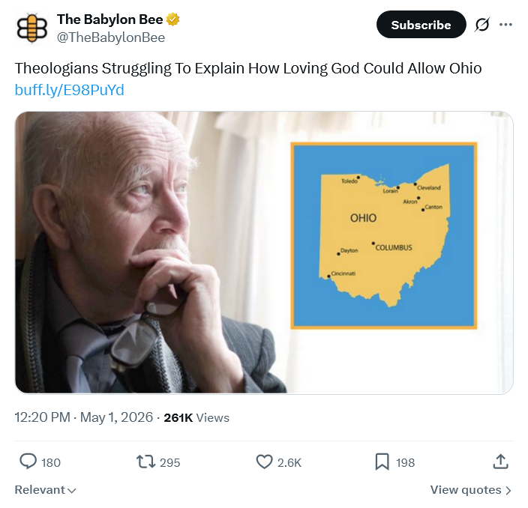Click the reply speech bubble icon
528x508 pixels.
(28, 462)
